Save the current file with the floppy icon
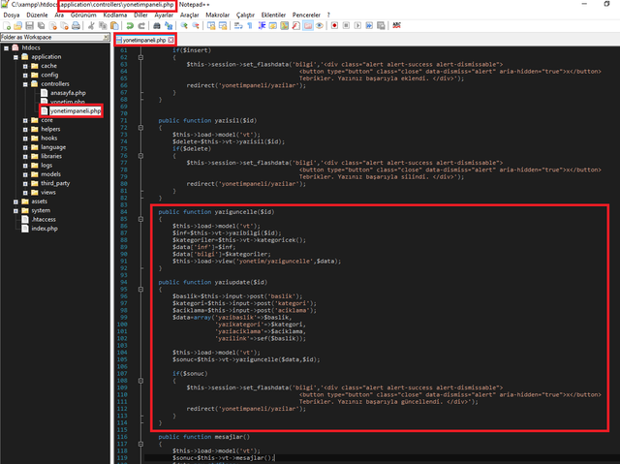This screenshot has height=464, width=620. tap(29, 26)
